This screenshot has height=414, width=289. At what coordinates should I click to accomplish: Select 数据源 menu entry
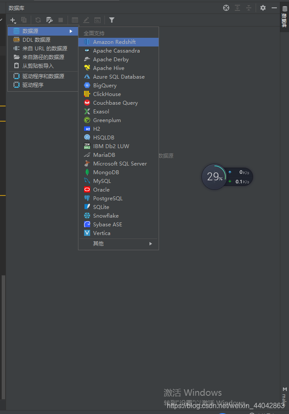coord(43,31)
